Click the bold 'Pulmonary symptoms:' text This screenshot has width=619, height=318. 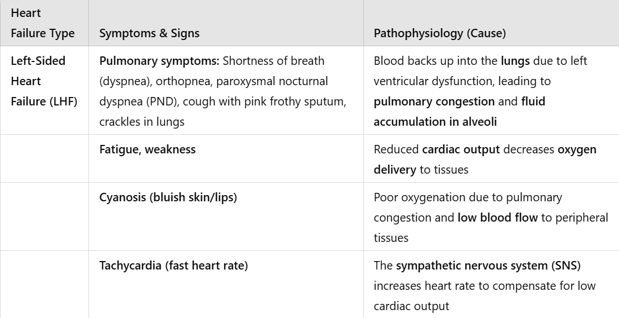[x=159, y=61]
